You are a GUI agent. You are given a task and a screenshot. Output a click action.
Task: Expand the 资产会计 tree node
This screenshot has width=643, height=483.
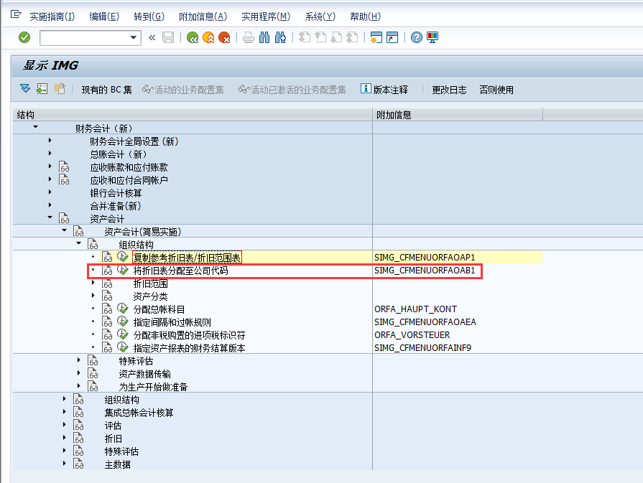click(x=49, y=218)
